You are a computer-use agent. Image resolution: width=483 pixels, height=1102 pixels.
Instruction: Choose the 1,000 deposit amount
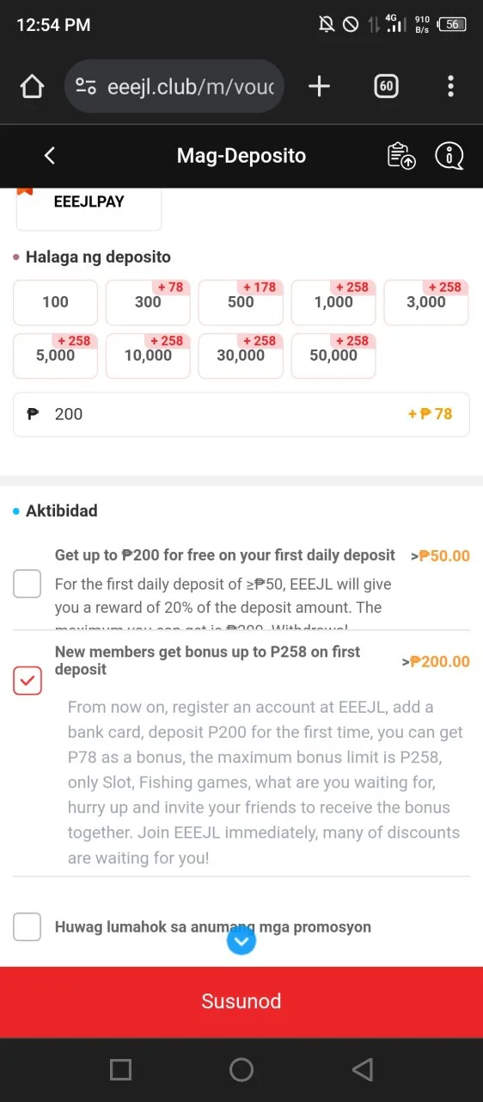click(x=333, y=302)
